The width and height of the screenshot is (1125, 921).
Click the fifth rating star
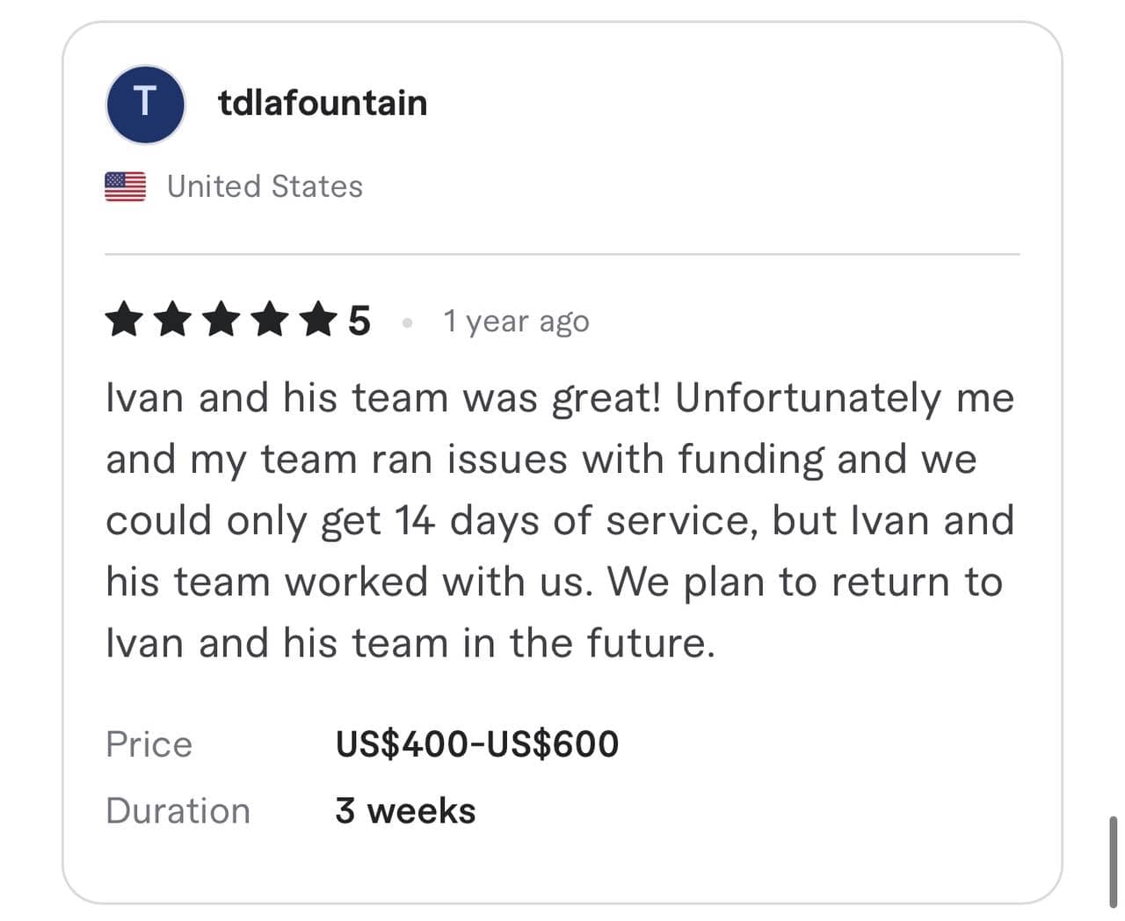317,320
